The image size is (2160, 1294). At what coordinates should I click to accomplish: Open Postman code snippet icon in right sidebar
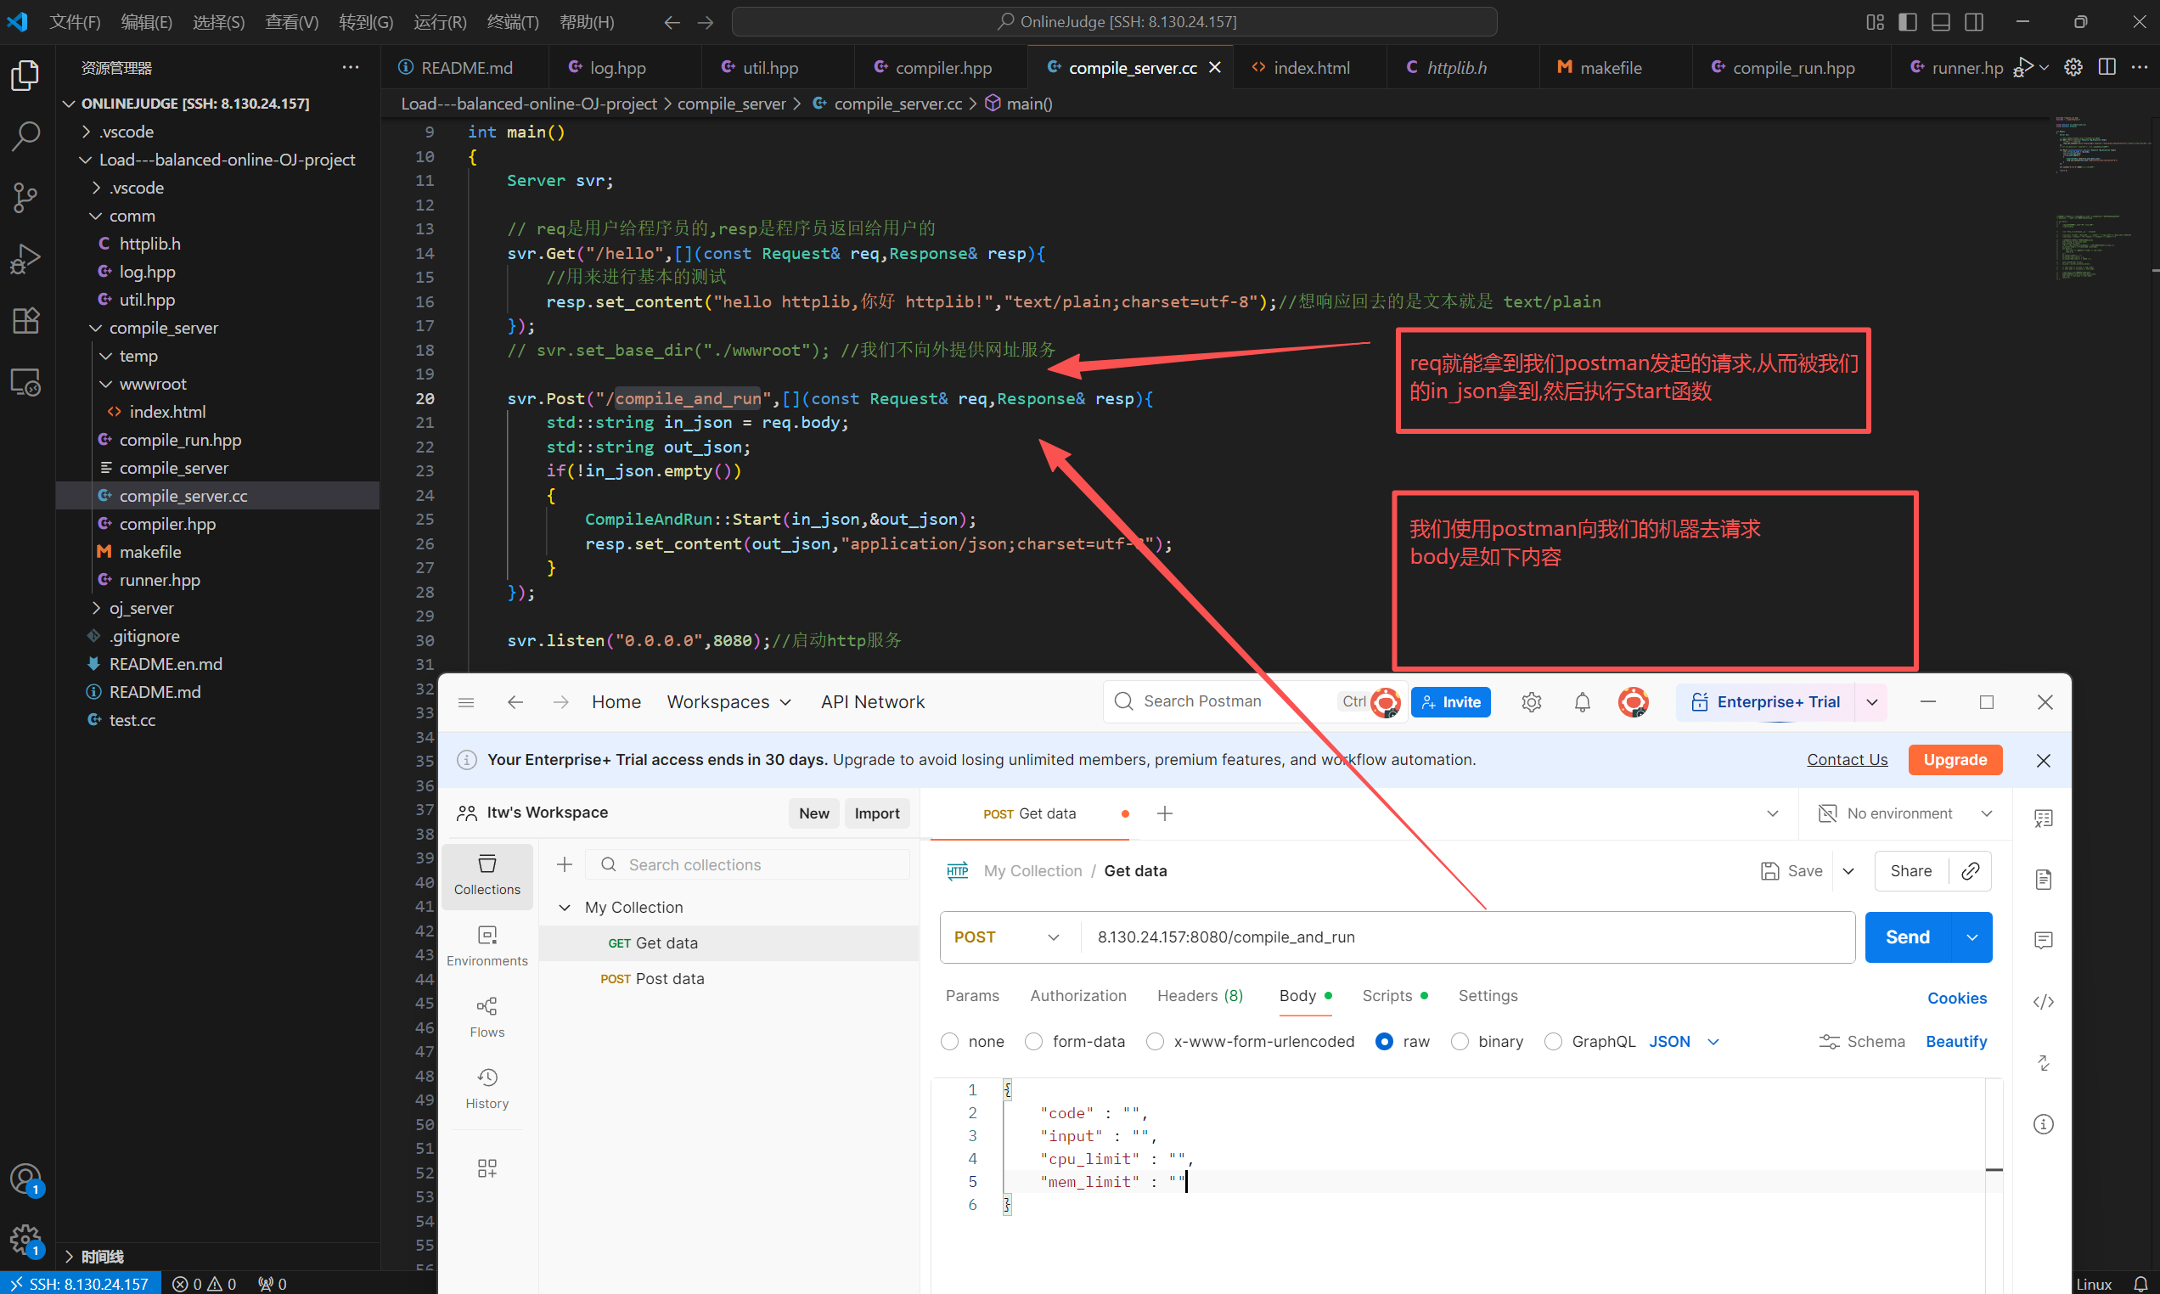pos(2043,1001)
